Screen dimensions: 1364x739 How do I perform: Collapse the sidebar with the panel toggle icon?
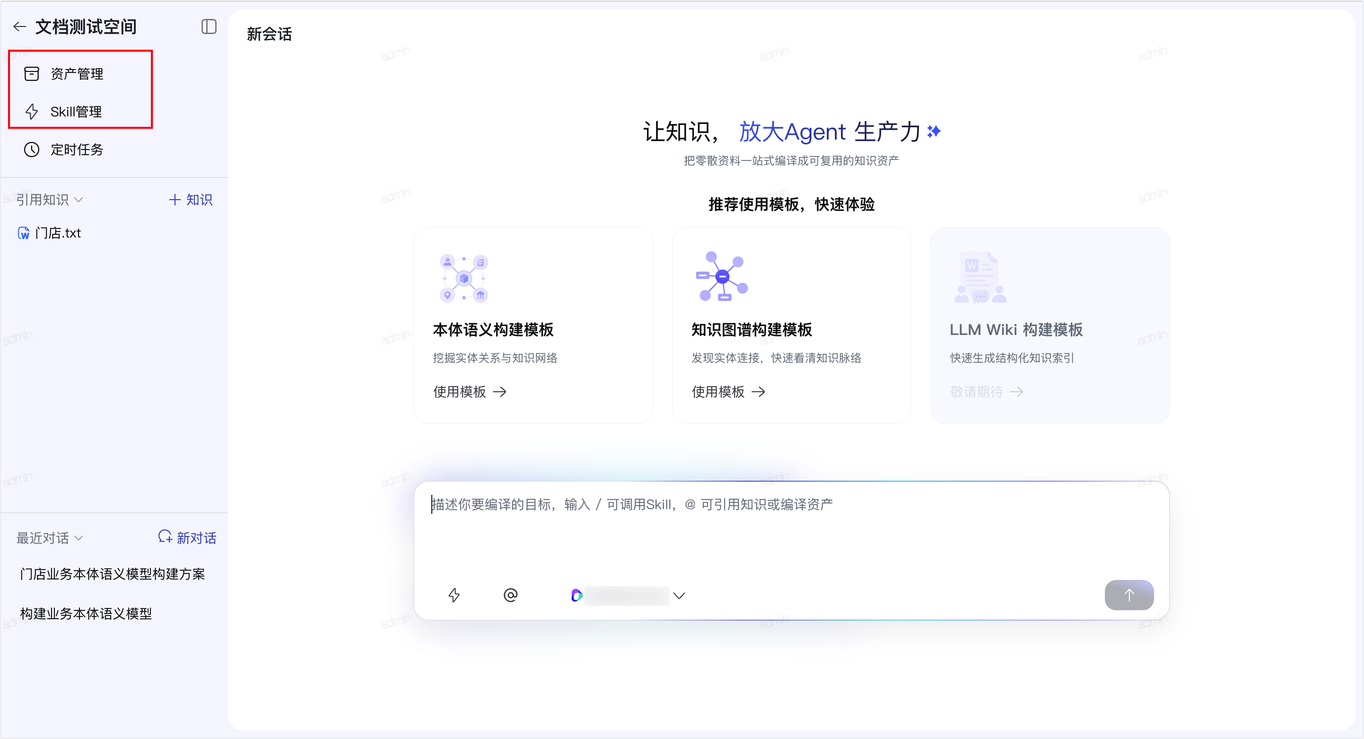tap(209, 26)
